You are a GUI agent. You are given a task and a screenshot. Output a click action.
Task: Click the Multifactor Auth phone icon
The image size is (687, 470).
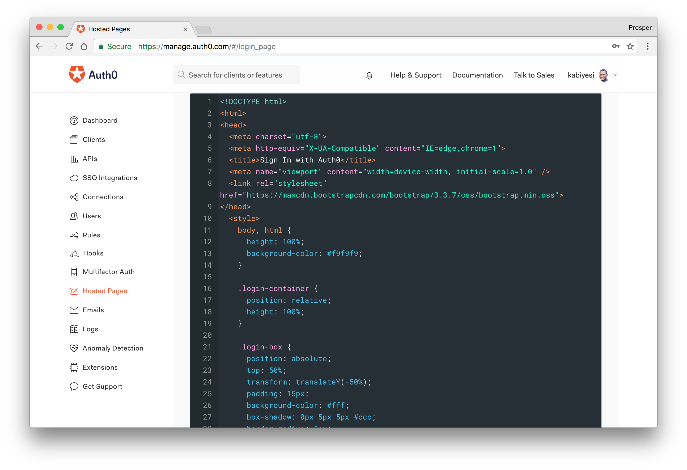coord(74,272)
